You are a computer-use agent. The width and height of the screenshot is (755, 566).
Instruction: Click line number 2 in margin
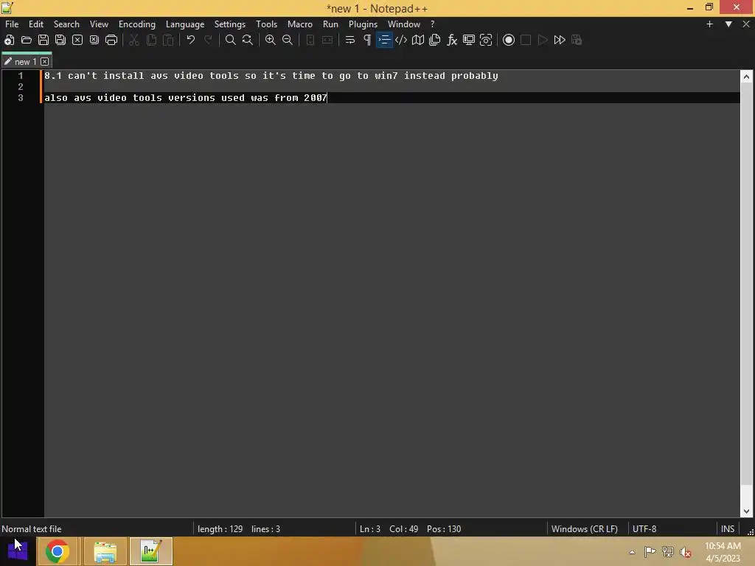21,87
